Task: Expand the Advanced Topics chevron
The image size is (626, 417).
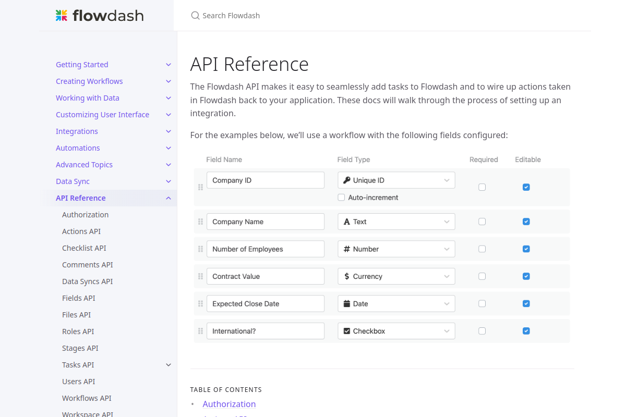Action: [x=168, y=165]
